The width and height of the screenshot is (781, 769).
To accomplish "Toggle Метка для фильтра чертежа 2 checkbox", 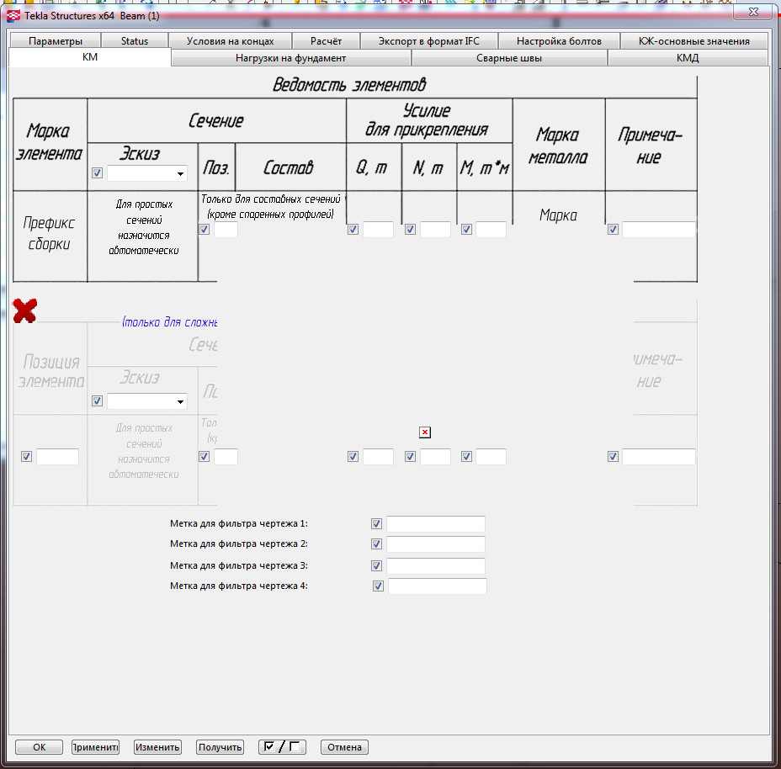I will [x=376, y=544].
